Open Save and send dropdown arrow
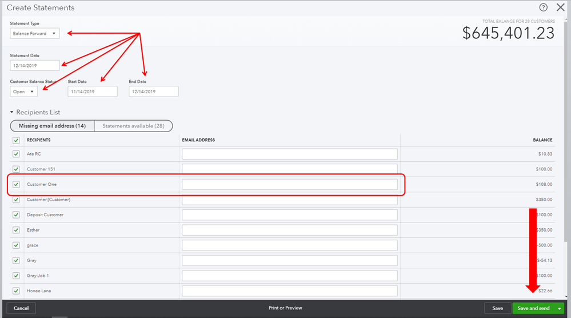The height and width of the screenshot is (318, 571). [x=560, y=308]
